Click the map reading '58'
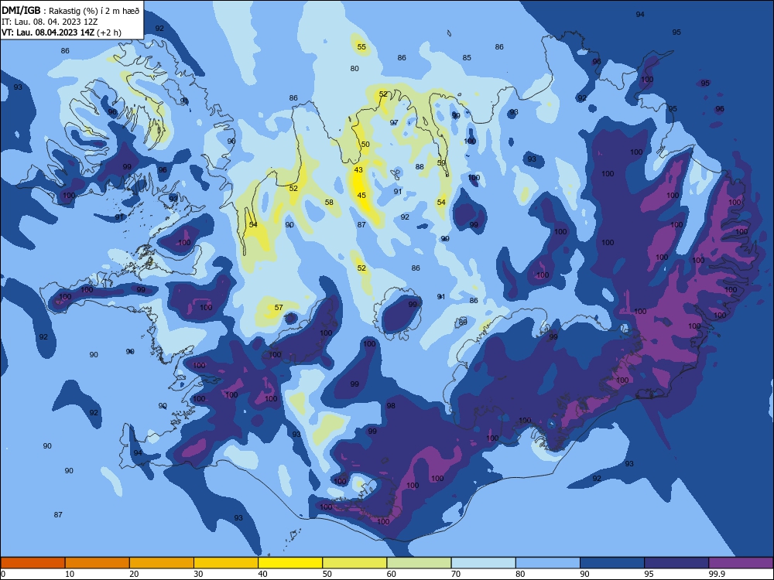 point(329,202)
